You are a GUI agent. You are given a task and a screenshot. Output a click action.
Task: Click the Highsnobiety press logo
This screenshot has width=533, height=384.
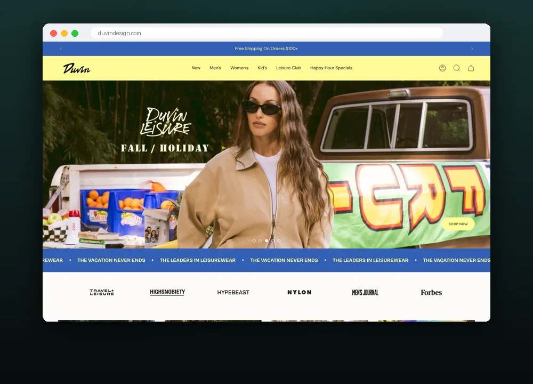pyautogui.click(x=167, y=292)
